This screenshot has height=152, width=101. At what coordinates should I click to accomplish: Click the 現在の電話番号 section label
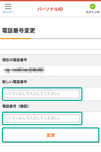[x=15, y=60]
